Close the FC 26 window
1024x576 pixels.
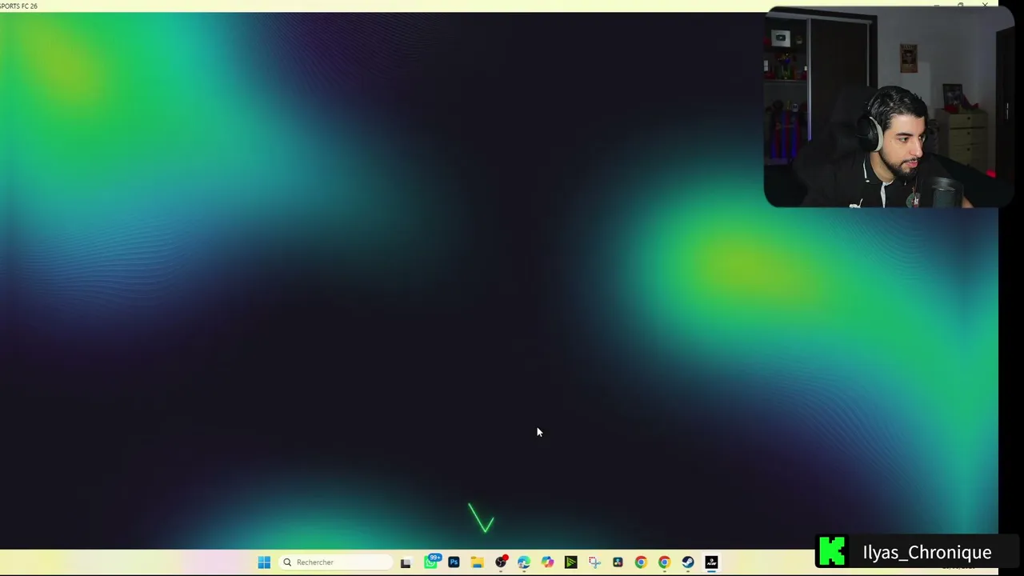tap(985, 6)
